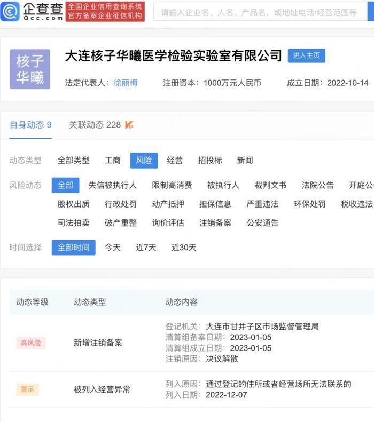Switch to the 自身动态 9 tab

point(30,125)
